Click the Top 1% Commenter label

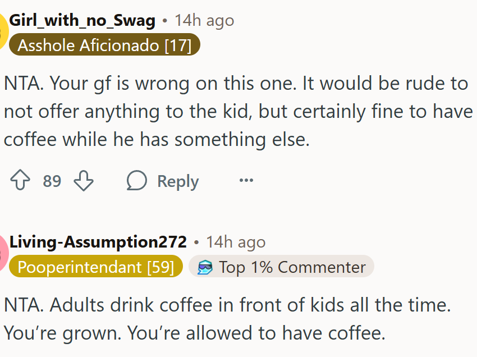click(292, 267)
